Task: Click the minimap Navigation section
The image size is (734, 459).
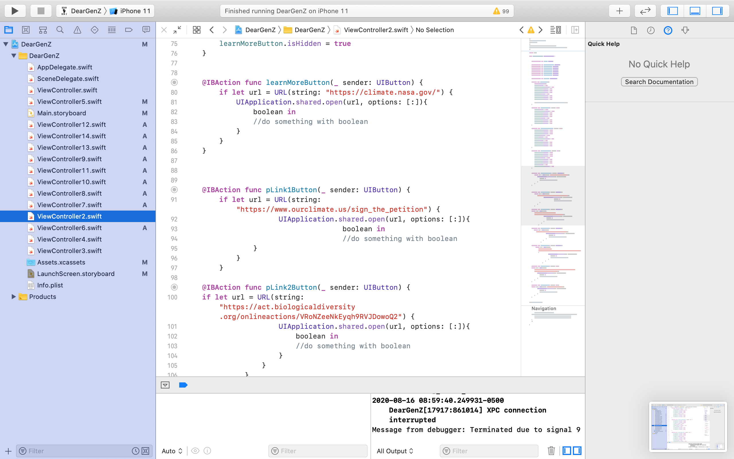Action: click(544, 308)
